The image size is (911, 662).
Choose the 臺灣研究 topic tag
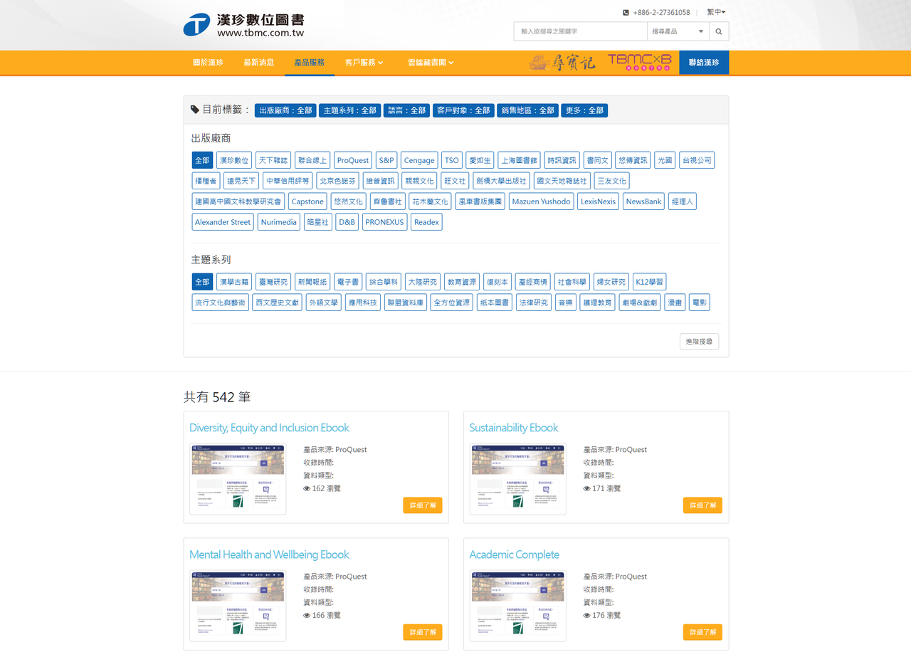click(273, 282)
